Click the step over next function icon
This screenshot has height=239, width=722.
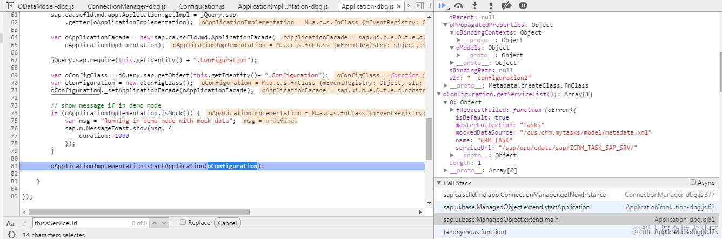459,5
